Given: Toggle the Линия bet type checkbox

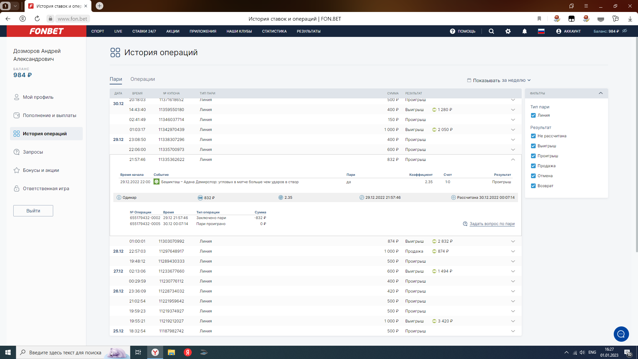Looking at the screenshot, I should (533, 115).
